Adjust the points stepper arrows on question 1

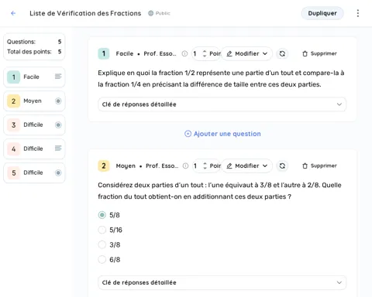pyautogui.click(x=205, y=53)
